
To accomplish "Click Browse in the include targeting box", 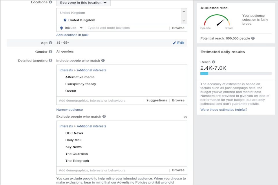I will [178, 100].
